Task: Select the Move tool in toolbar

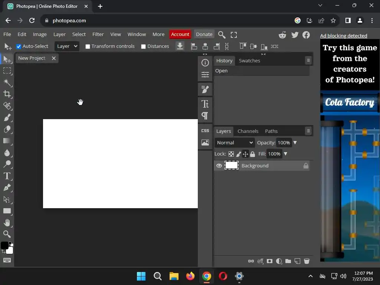Action: (x=7, y=59)
